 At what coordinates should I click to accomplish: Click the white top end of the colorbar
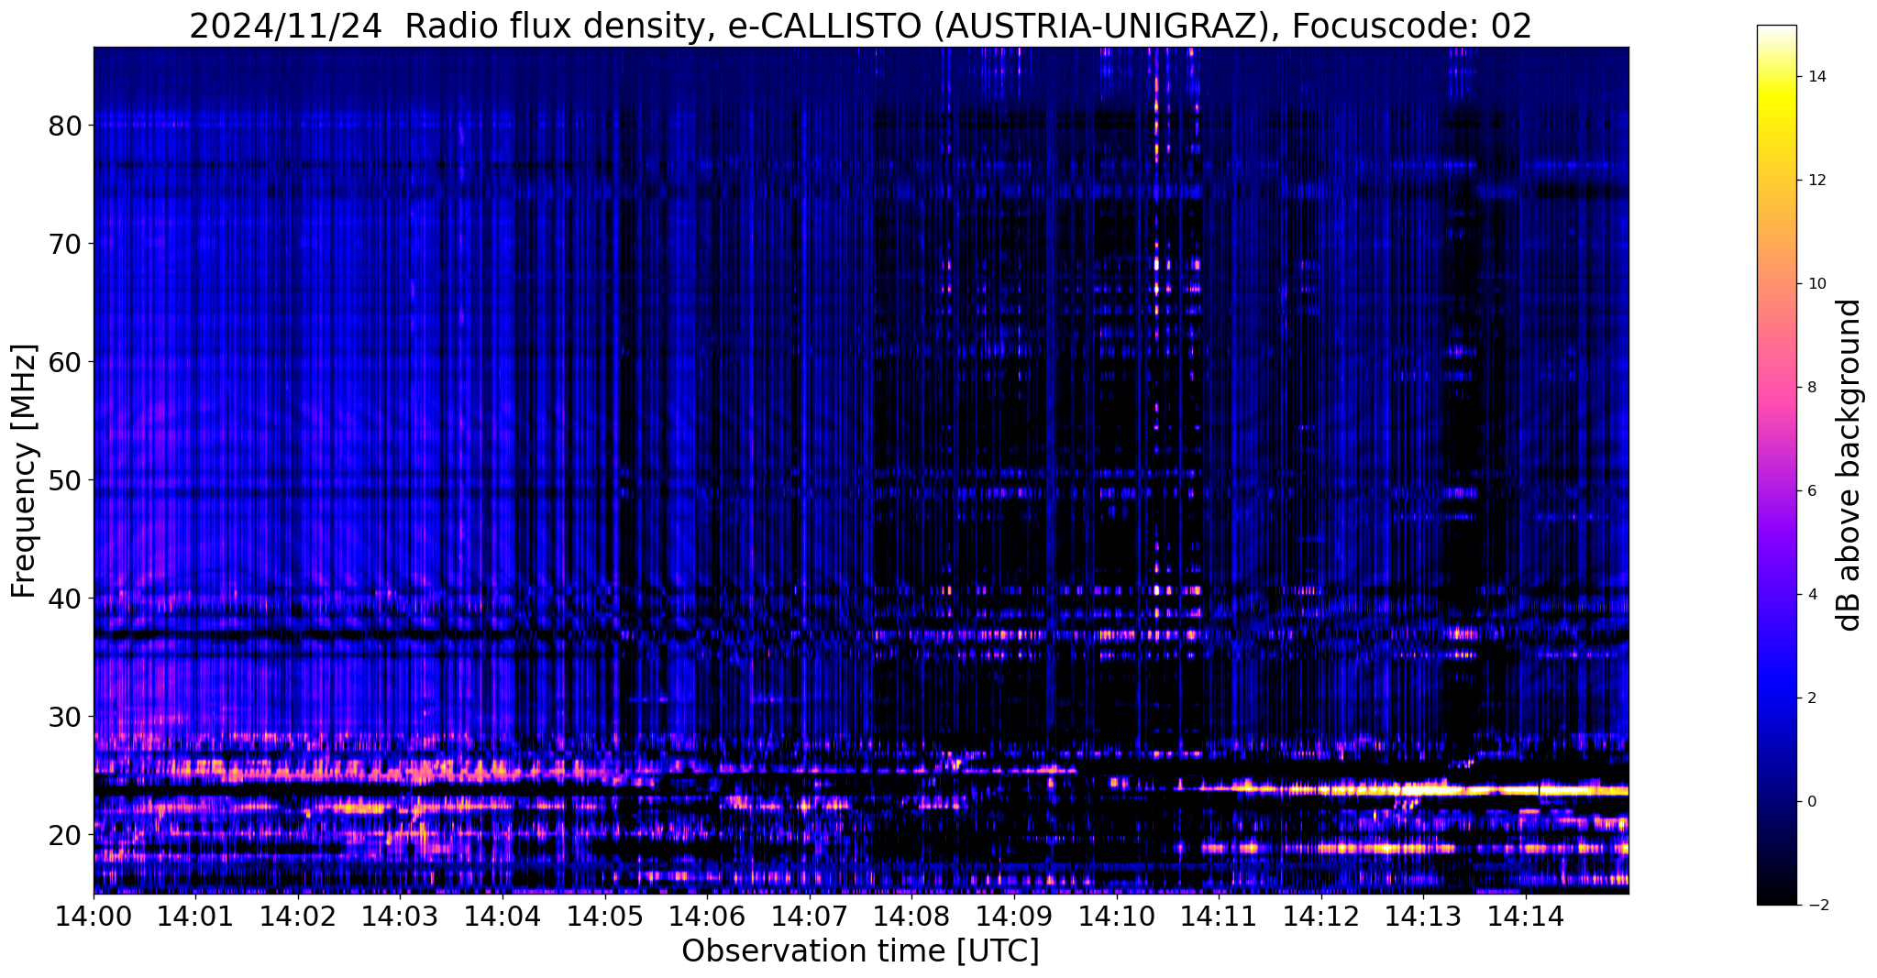tap(1776, 30)
